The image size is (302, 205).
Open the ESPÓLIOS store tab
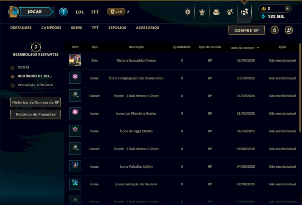(117, 28)
